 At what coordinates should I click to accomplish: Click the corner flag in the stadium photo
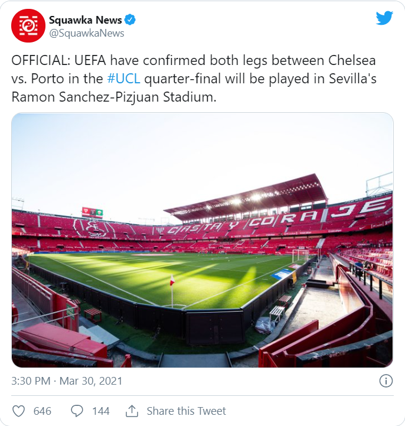(x=172, y=281)
